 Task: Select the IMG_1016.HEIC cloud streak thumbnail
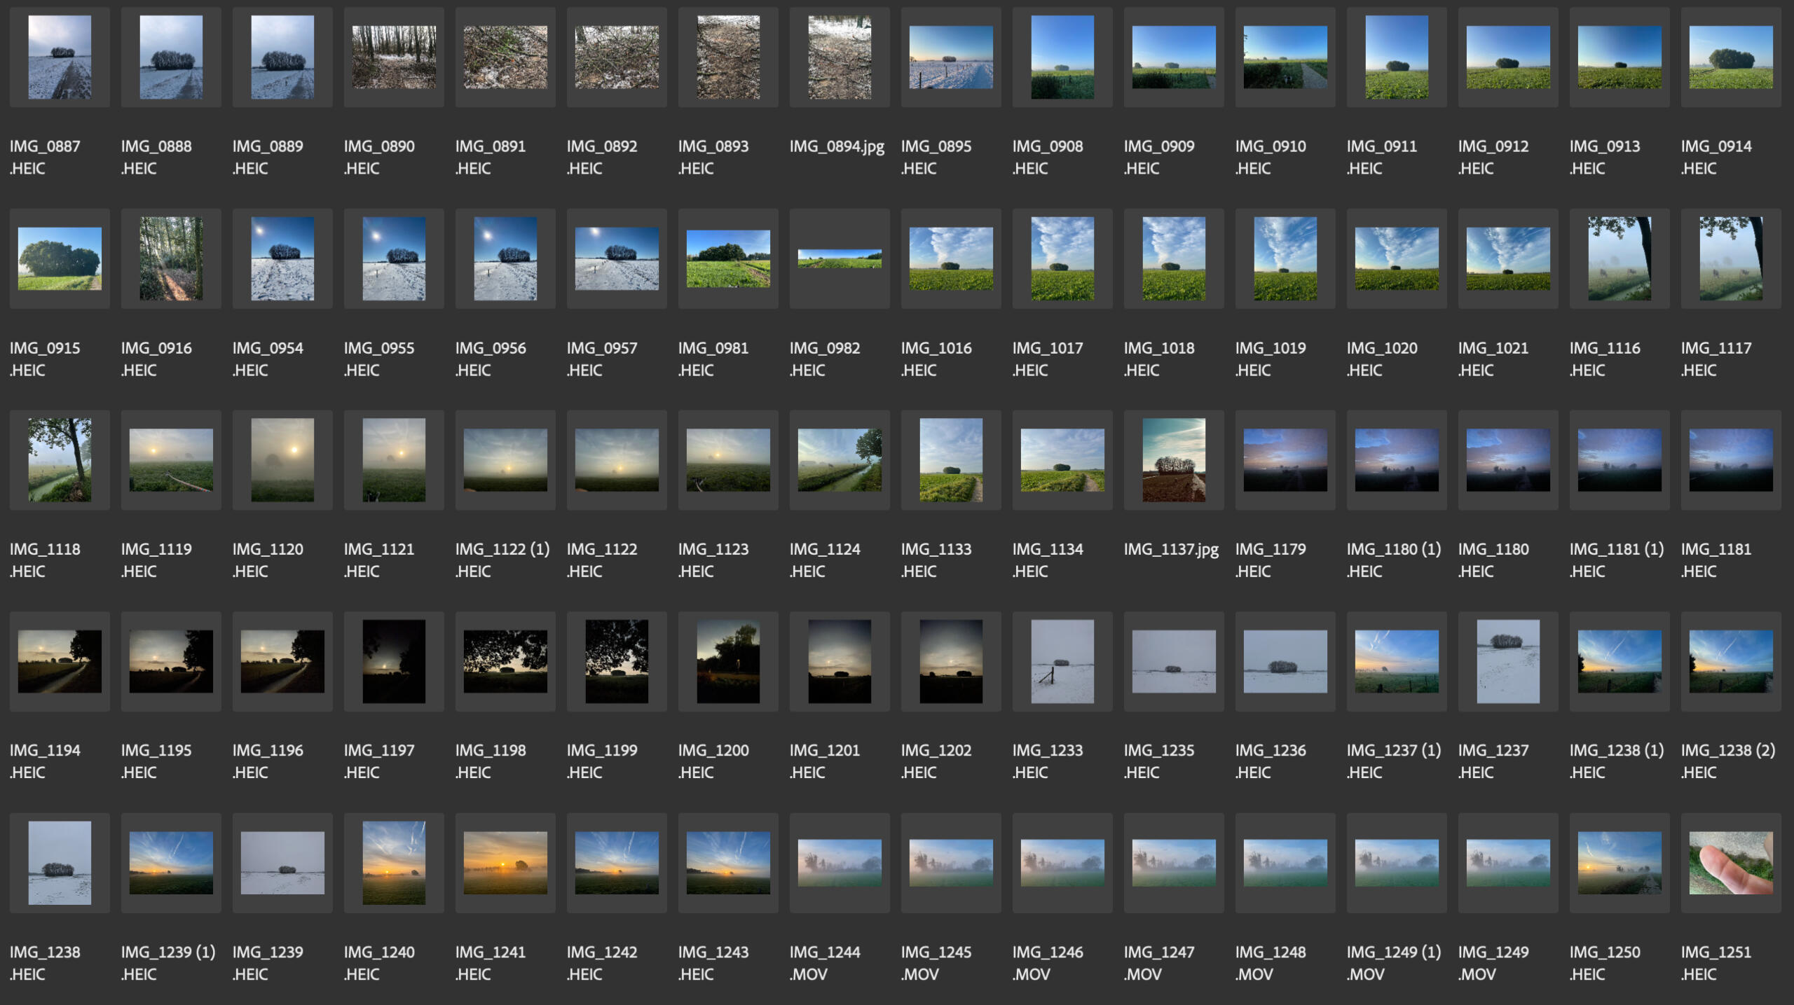pyautogui.click(x=951, y=258)
